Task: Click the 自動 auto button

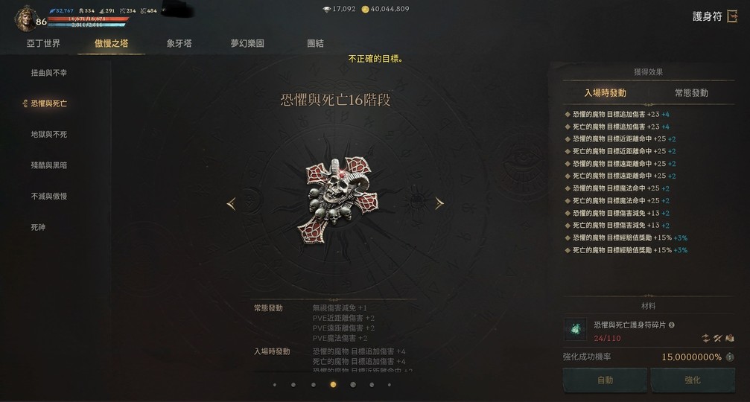Action: pos(605,380)
